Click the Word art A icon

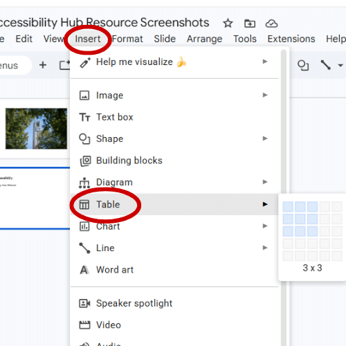[84, 270]
